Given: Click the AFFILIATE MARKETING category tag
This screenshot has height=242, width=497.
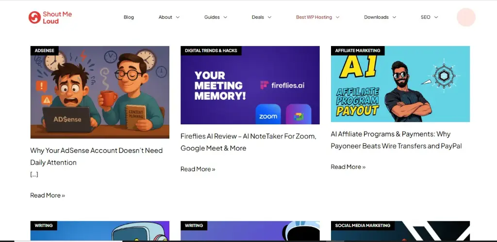Looking at the screenshot, I should pos(358,50).
